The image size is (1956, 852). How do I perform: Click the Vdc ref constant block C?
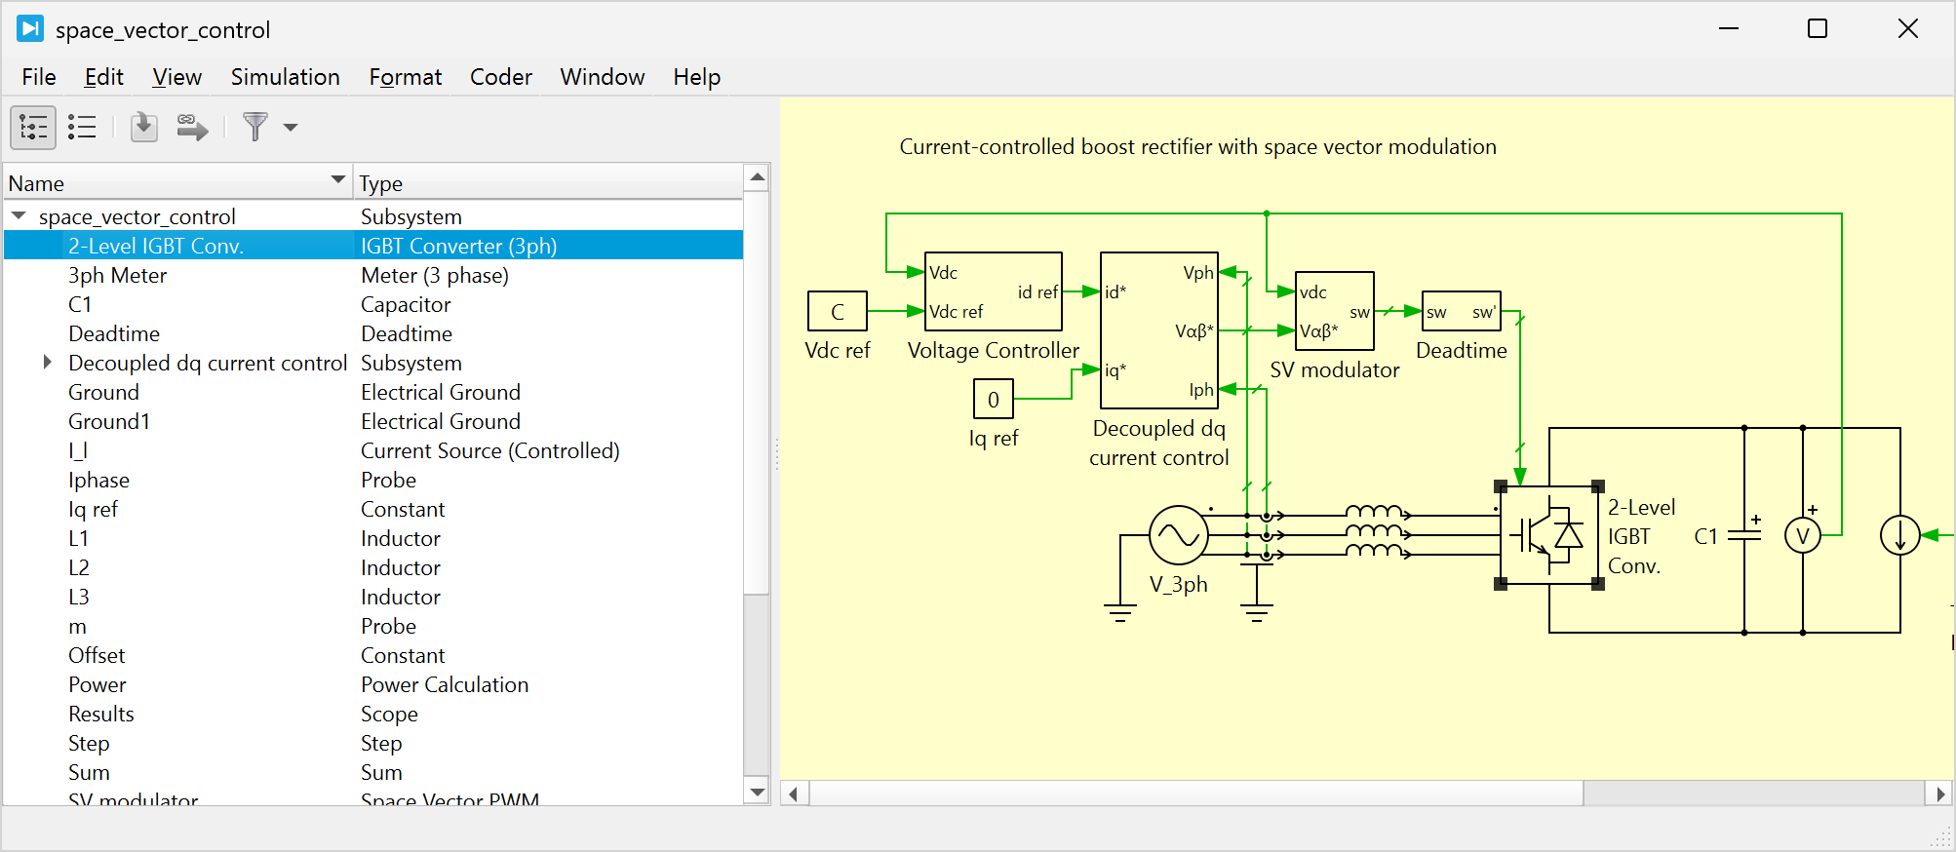click(837, 312)
